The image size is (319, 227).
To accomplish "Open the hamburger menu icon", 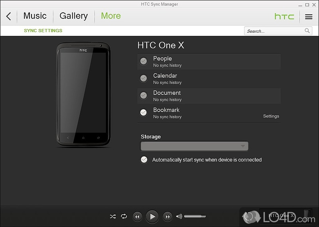I will 309,17.
